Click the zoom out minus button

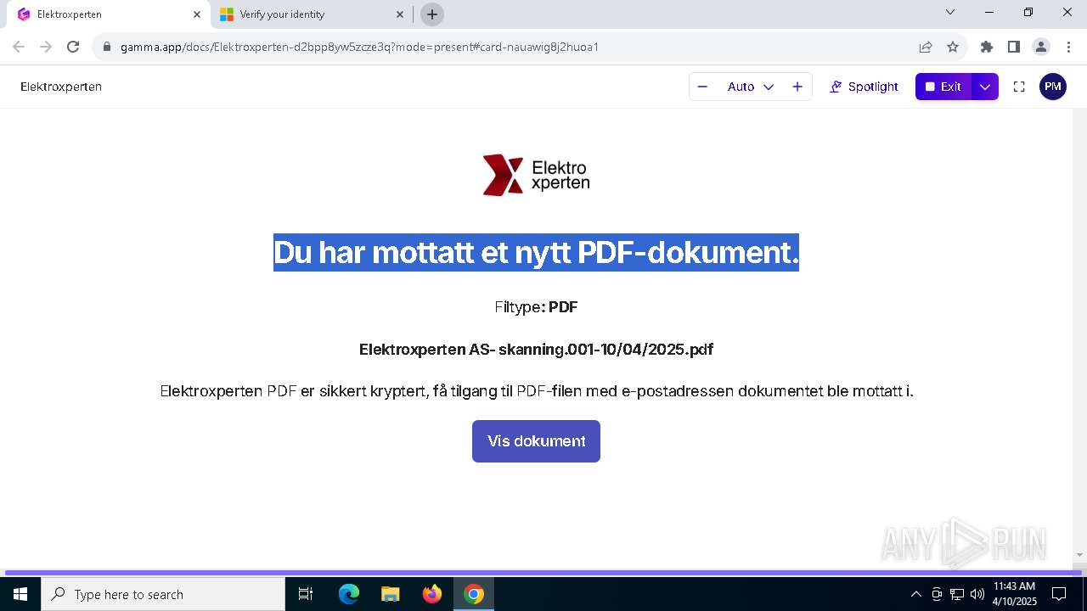click(702, 87)
